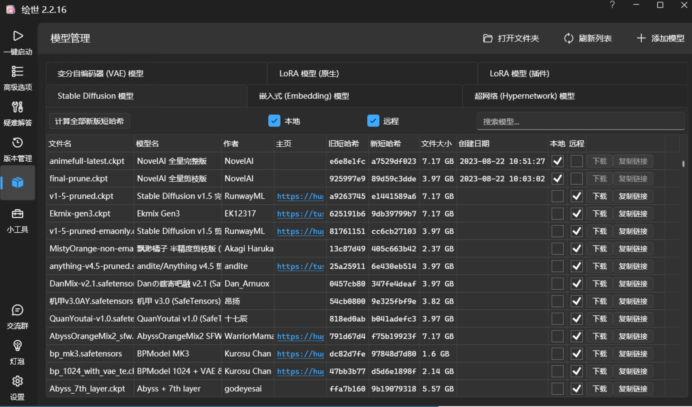Select model name BPModel MK3
Screen dimensions: 692x407
click(x=163, y=354)
